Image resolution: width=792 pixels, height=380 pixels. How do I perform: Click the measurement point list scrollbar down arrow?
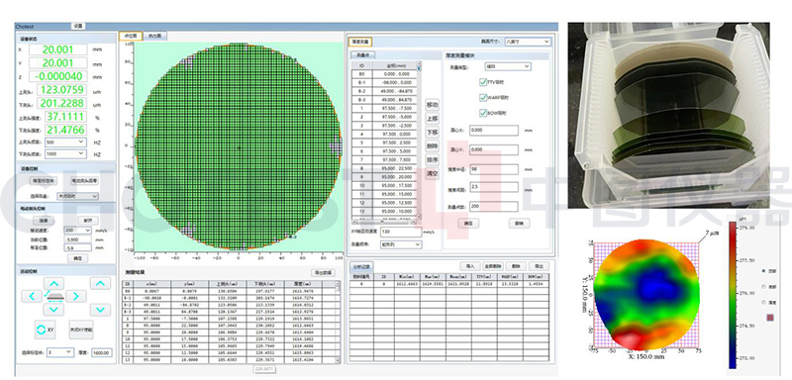click(419, 218)
